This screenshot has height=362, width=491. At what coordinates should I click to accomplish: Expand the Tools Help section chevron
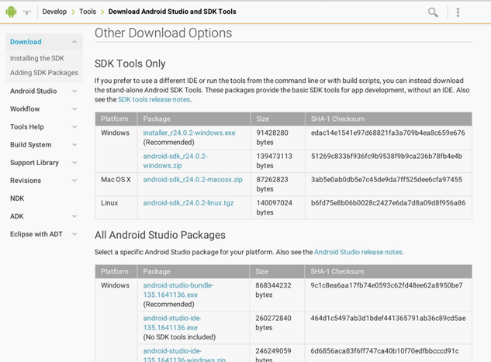74,127
